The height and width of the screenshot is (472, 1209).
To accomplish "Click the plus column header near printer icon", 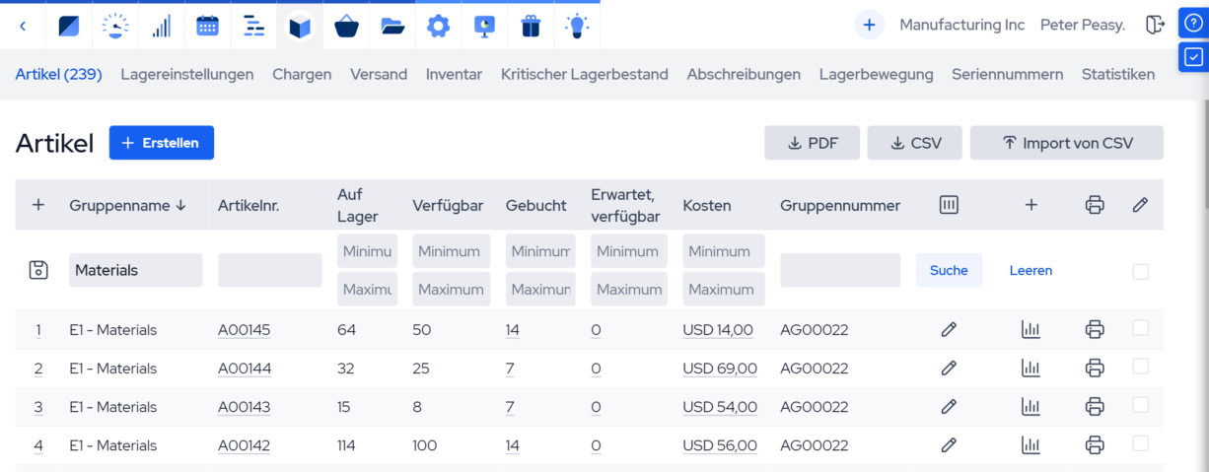I will point(1031,205).
